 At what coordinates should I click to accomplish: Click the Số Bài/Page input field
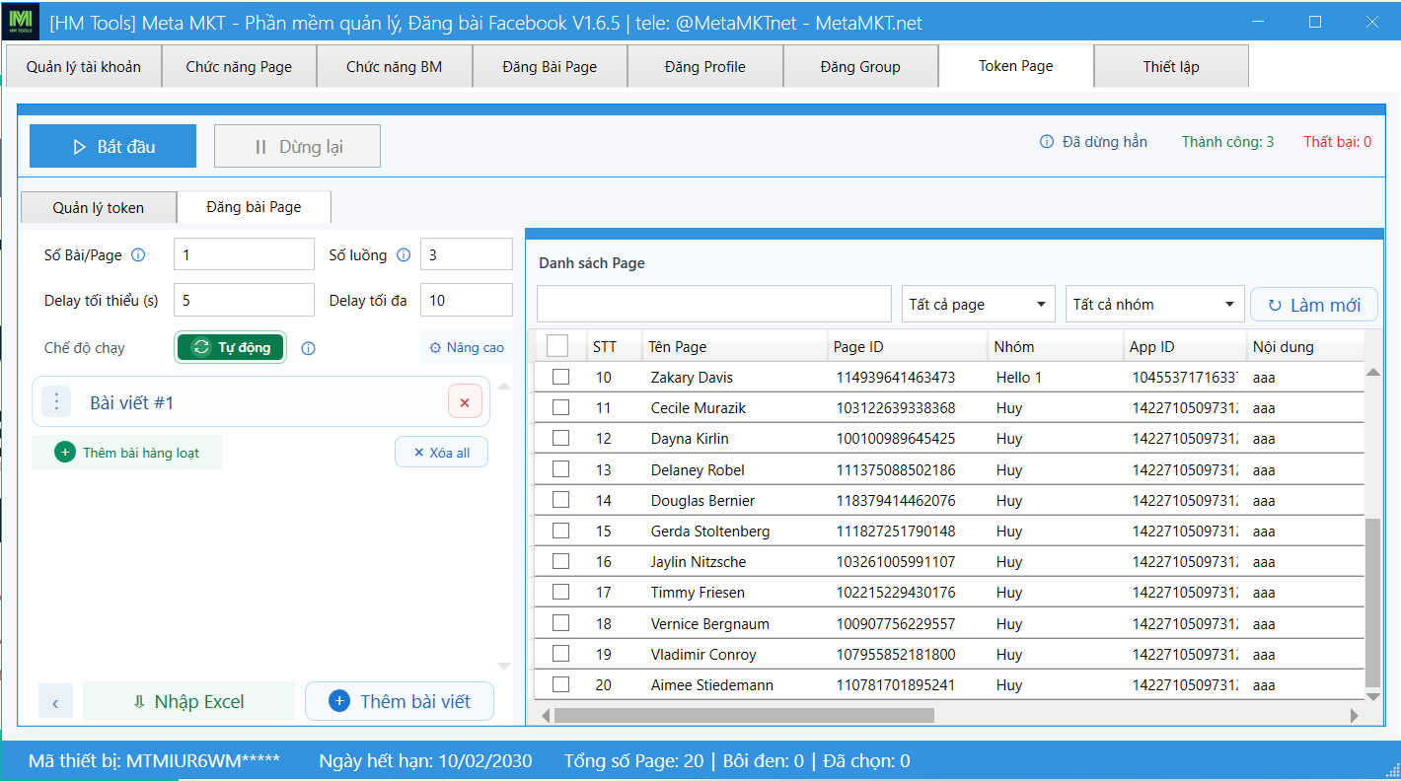(x=244, y=254)
